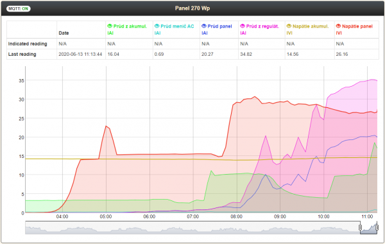Toggle eye icon for Napätie panel

coord(338,26)
